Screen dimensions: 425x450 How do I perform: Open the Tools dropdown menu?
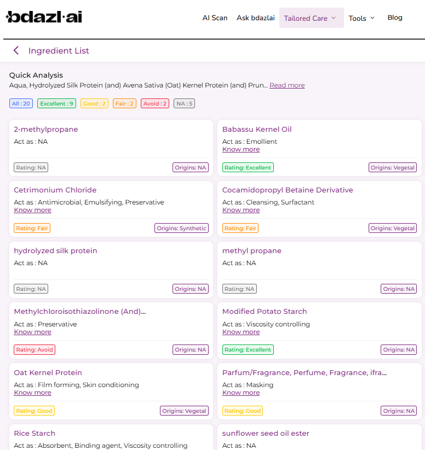click(x=361, y=18)
